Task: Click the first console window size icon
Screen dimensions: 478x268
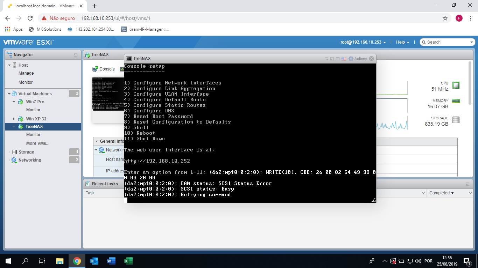Action: tap(326, 59)
